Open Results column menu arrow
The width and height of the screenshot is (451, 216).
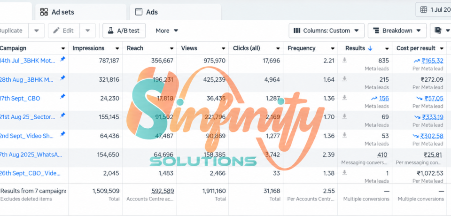[x=387, y=48]
